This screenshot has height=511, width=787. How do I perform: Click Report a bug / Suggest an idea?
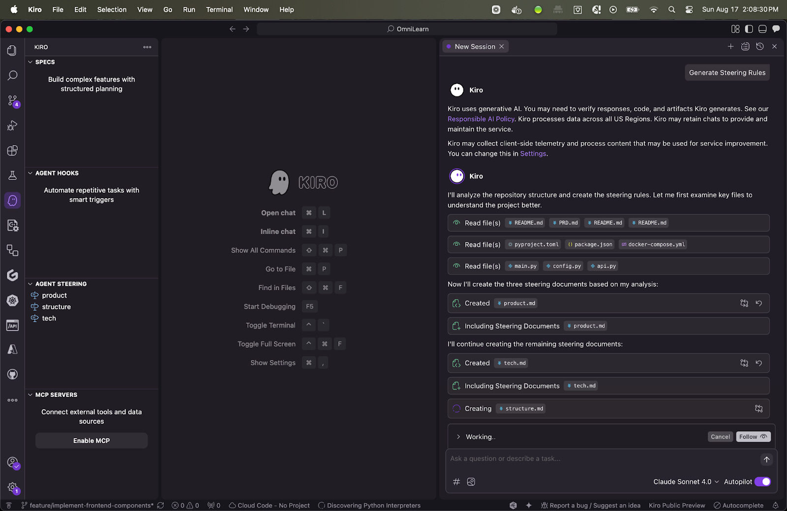(590, 506)
